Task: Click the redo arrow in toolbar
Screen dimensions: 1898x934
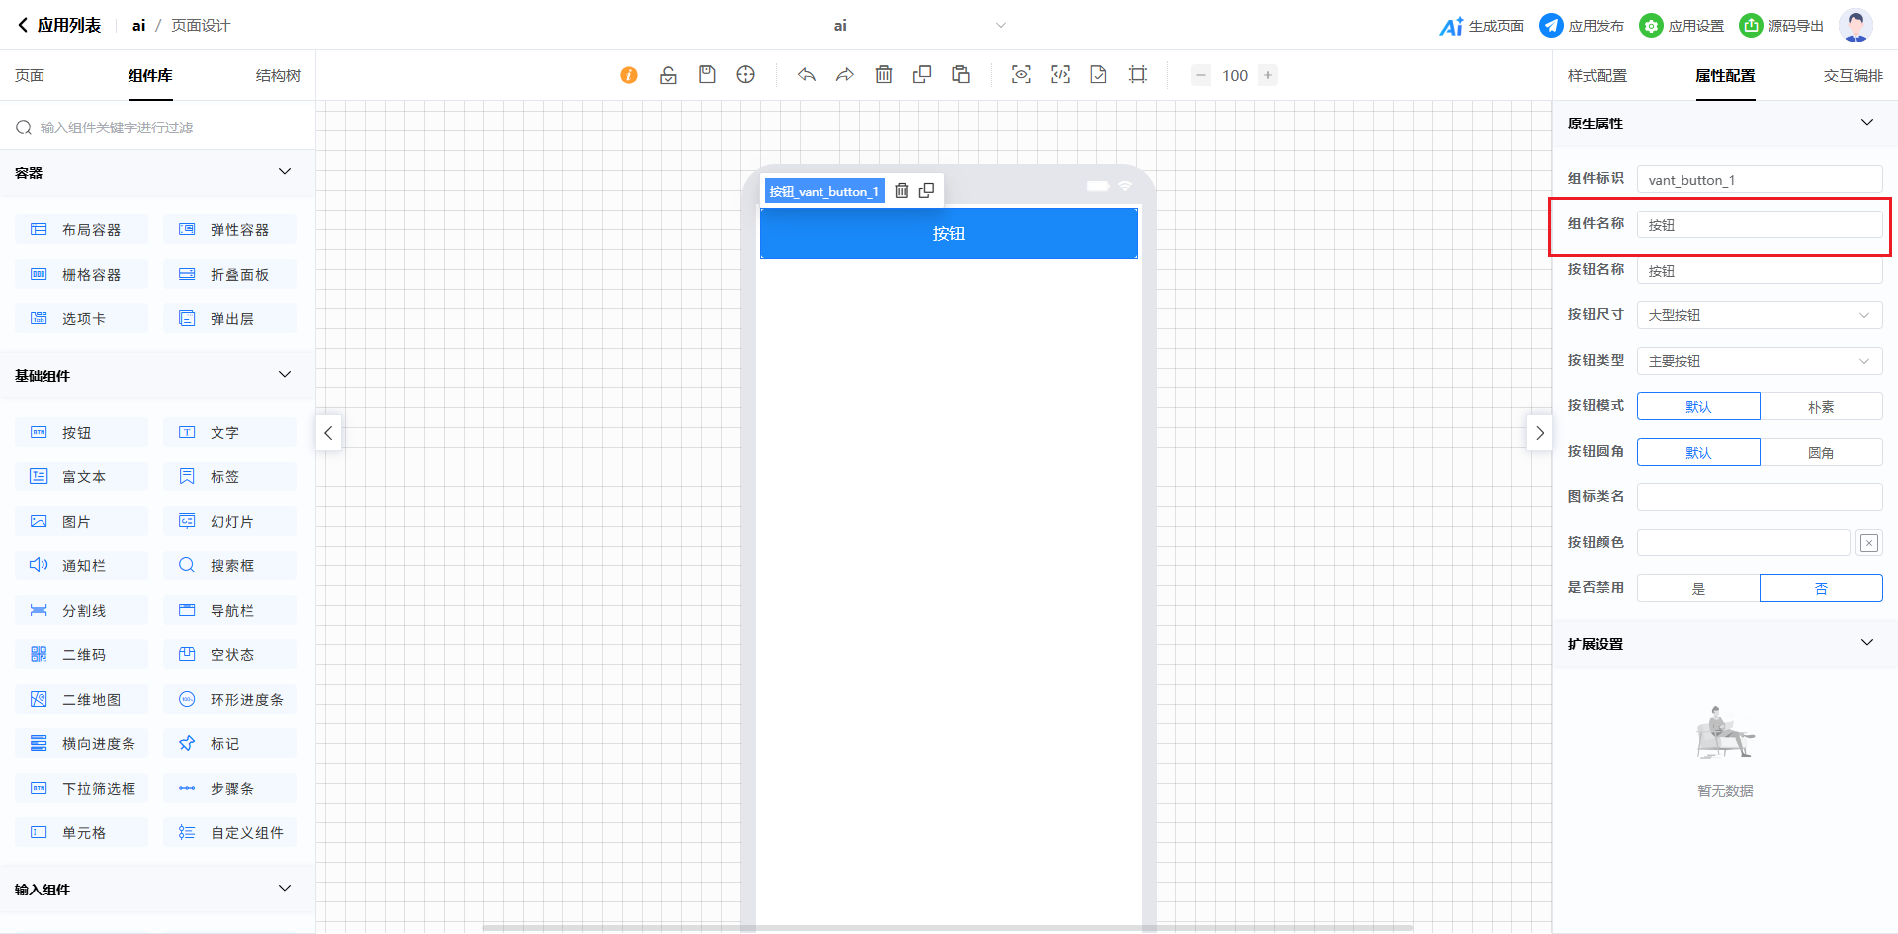Action: coord(844,75)
